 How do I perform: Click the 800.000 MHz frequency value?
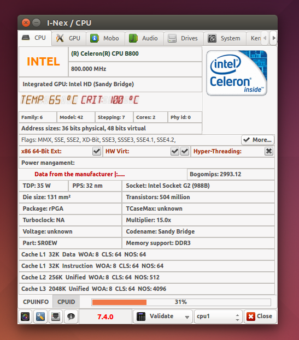pos(89,69)
